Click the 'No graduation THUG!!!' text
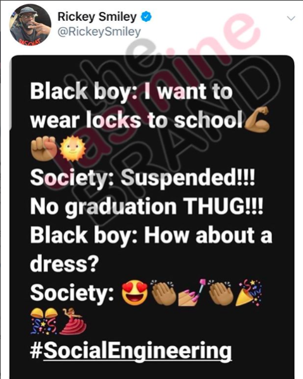This screenshot has width=303, height=379. pos(146,207)
